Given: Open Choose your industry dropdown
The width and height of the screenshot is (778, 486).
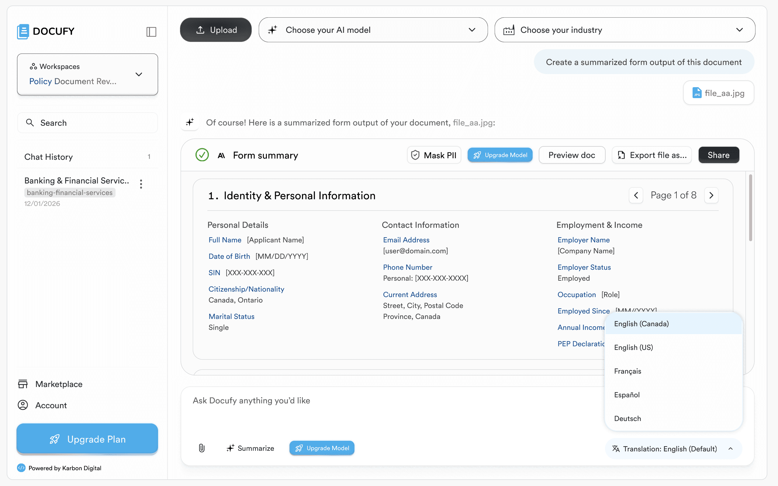Looking at the screenshot, I should pos(624,30).
